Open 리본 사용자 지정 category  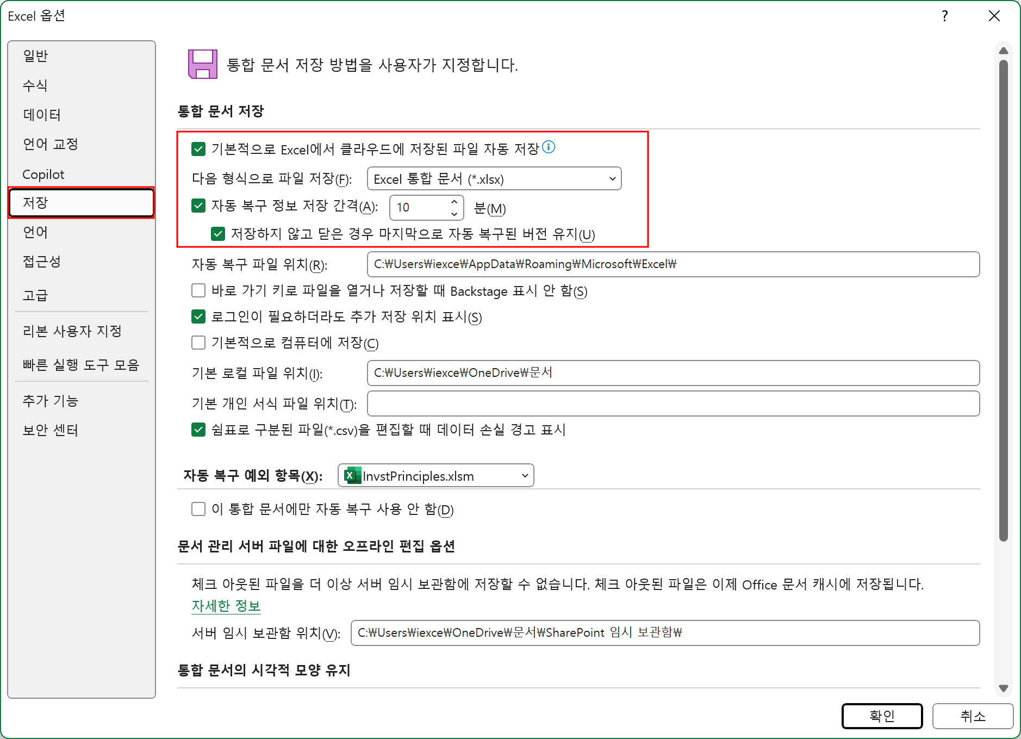82,331
